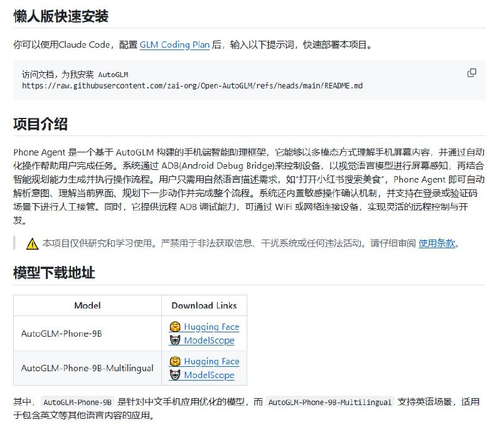This screenshot has width=502, height=427.
Task: Click the Model column header in the table
Action: click(x=88, y=306)
